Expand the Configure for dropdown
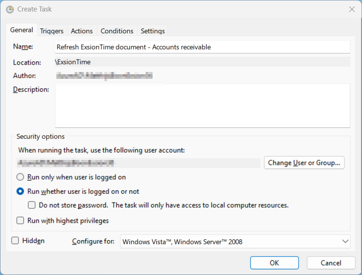This screenshot has height=275, width=362. tap(235, 242)
